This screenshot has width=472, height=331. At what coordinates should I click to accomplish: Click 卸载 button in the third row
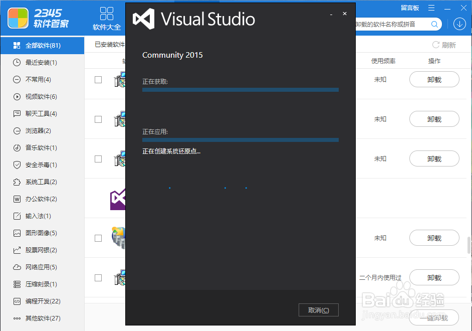(434, 158)
